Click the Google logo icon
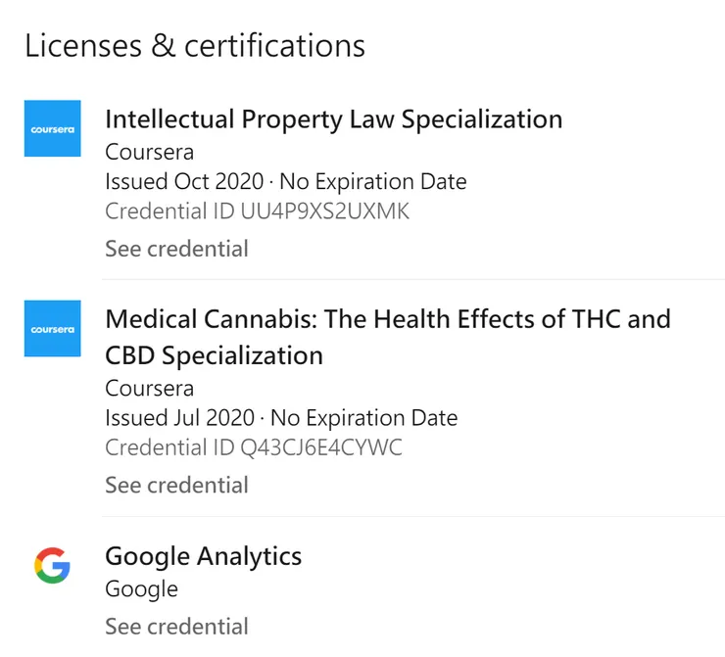 [52, 566]
